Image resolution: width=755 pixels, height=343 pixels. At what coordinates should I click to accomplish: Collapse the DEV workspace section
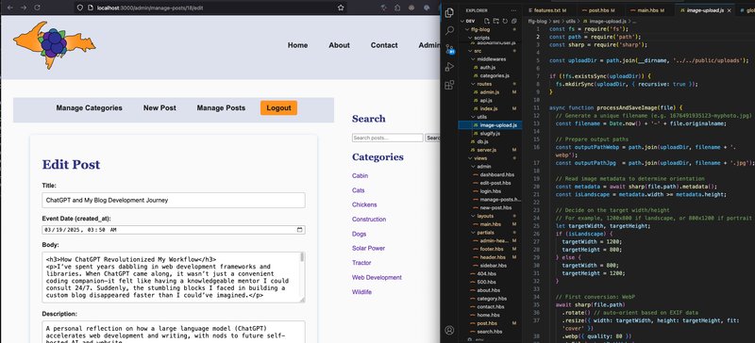point(463,21)
